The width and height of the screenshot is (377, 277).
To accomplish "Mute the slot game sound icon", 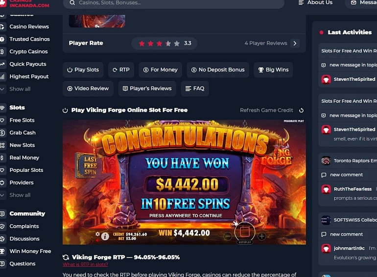I will 97,240.
